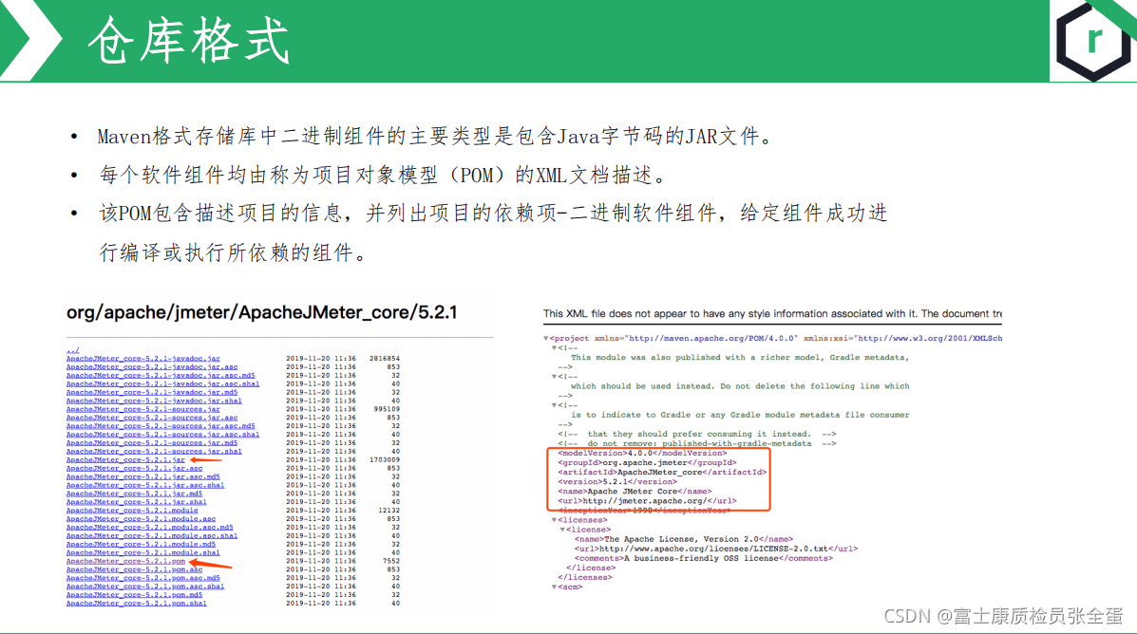The height and width of the screenshot is (634, 1137).
Task: Collapse the <licenses> XML node
Action: [554, 520]
